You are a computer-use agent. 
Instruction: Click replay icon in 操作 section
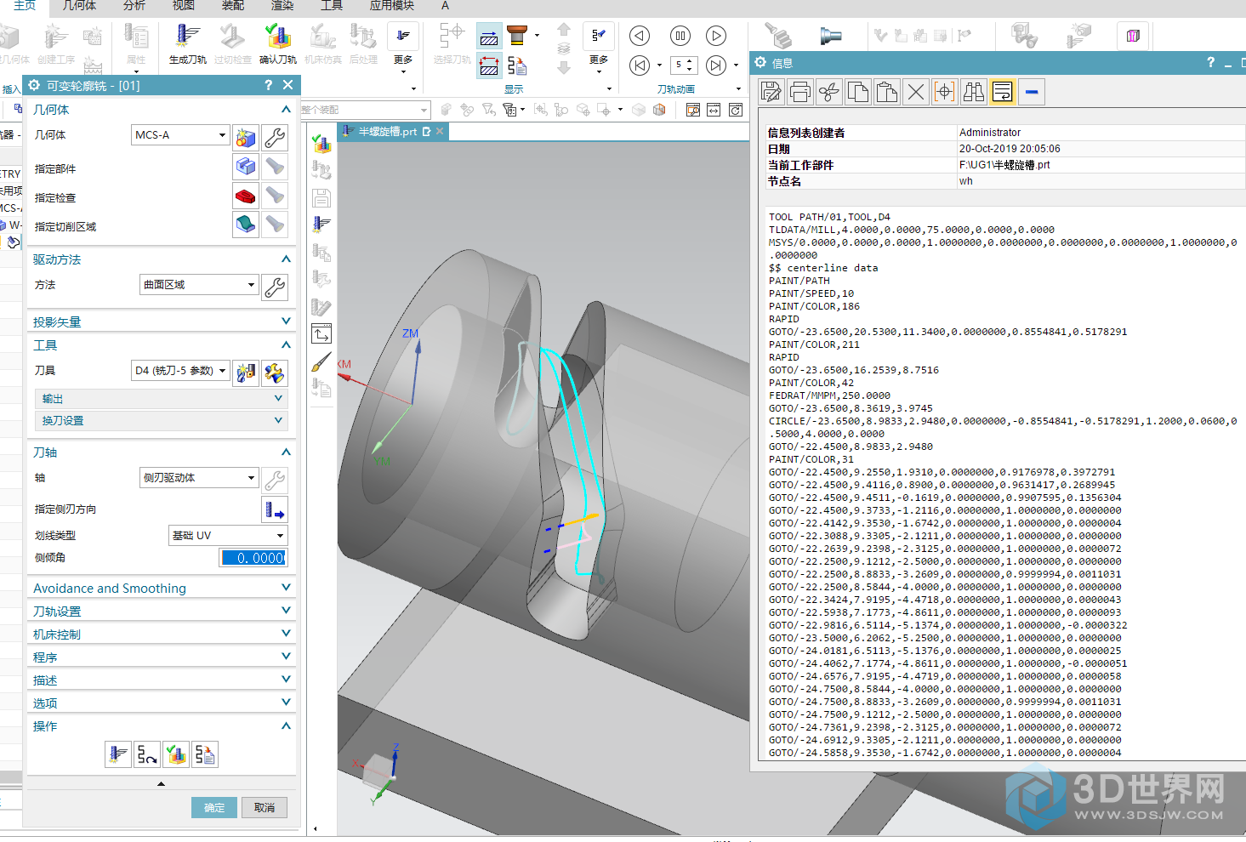coord(147,754)
